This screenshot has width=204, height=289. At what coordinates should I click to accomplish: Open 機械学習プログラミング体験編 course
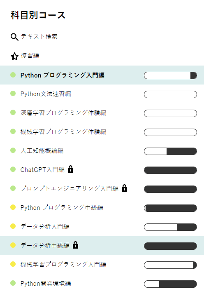point(102,132)
